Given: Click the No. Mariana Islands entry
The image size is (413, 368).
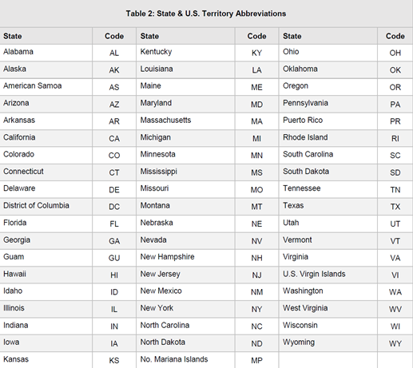Looking at the screenshot, I should (174, 359).
